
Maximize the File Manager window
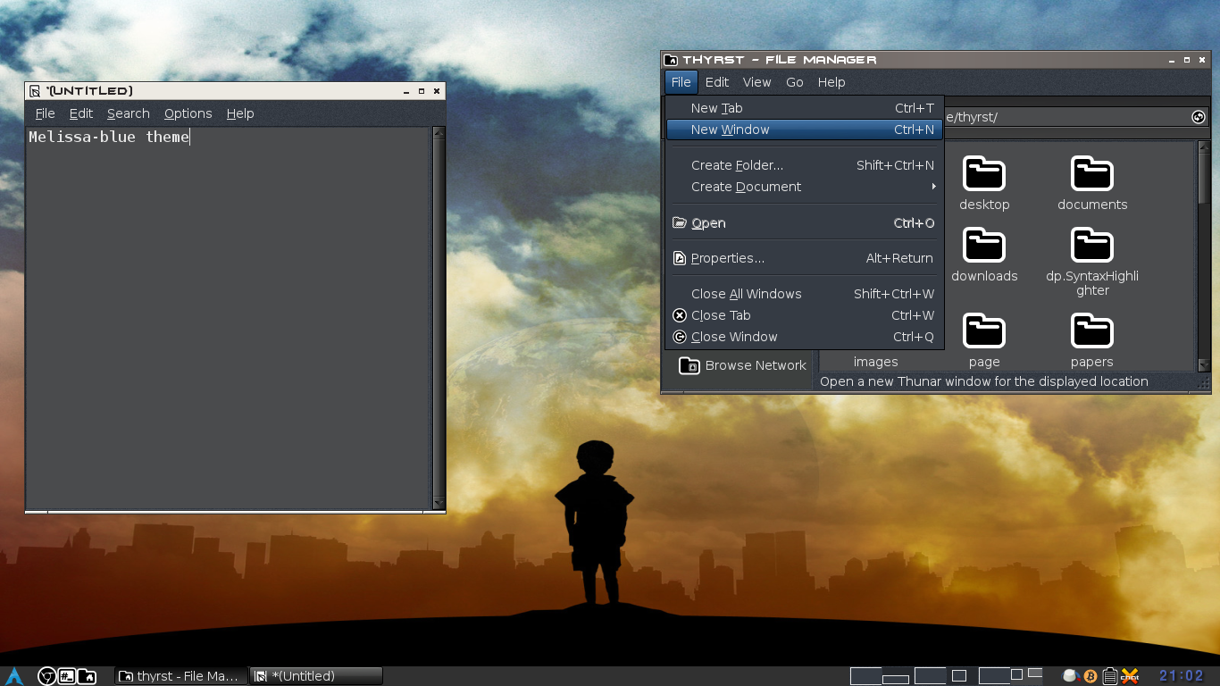1187,60
